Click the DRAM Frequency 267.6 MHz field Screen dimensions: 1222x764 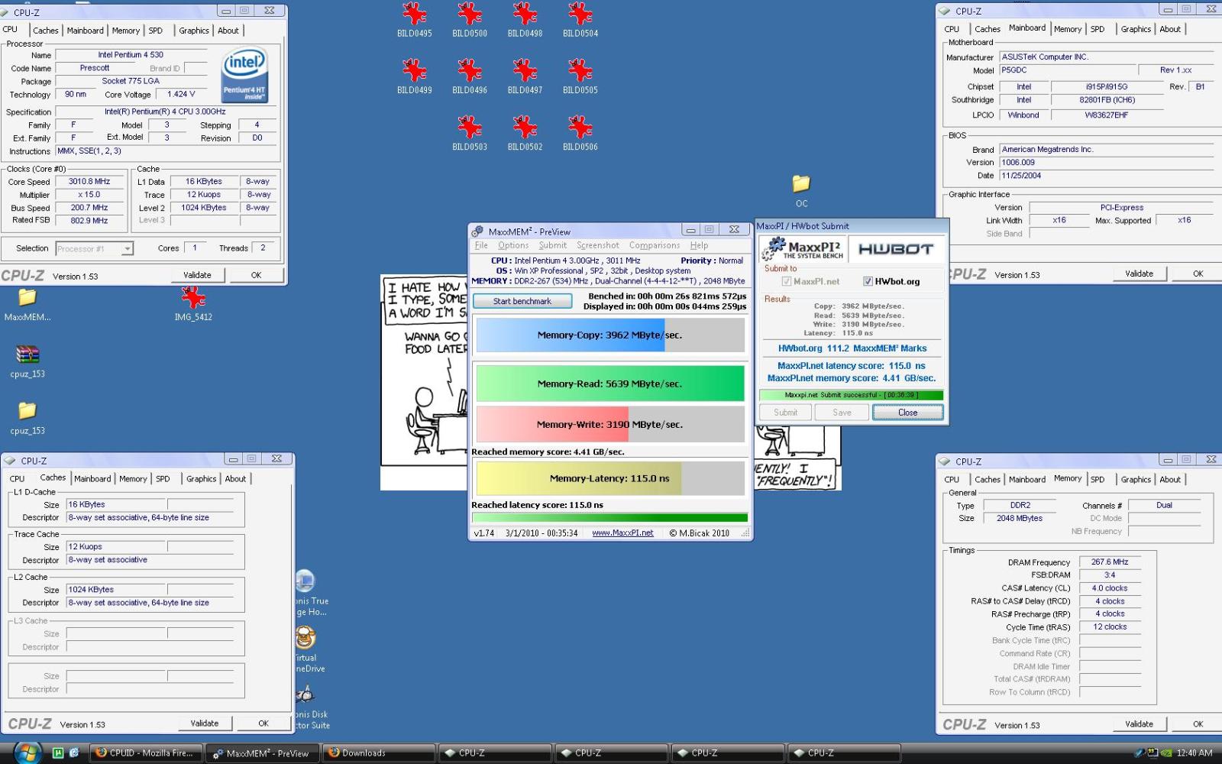(1110, 562)
